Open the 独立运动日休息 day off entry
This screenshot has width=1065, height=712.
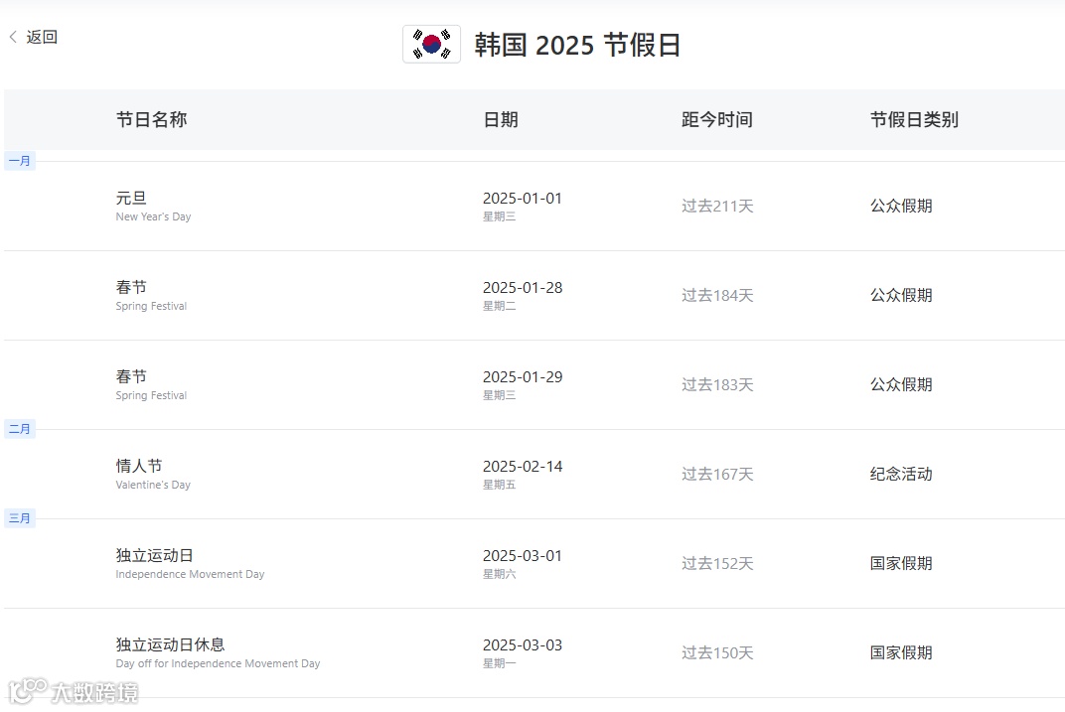534,653
